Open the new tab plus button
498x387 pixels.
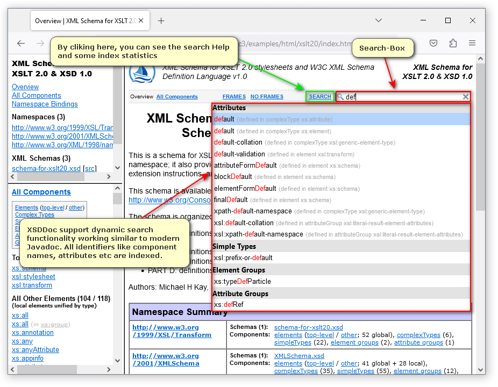(161, 21)
